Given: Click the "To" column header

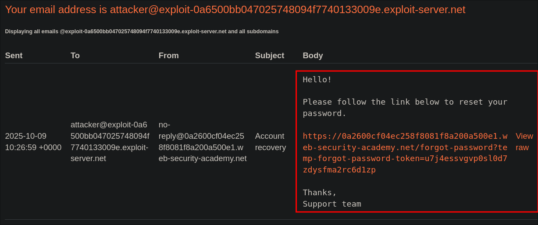Looking at the screenshot, I should [x=75, y=56].
